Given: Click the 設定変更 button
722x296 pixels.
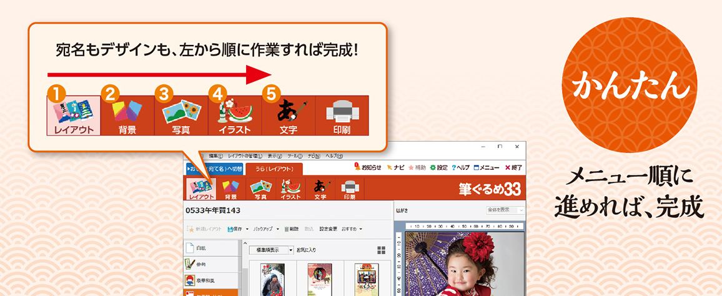Looking at the screenshot, I should (329, 229).
